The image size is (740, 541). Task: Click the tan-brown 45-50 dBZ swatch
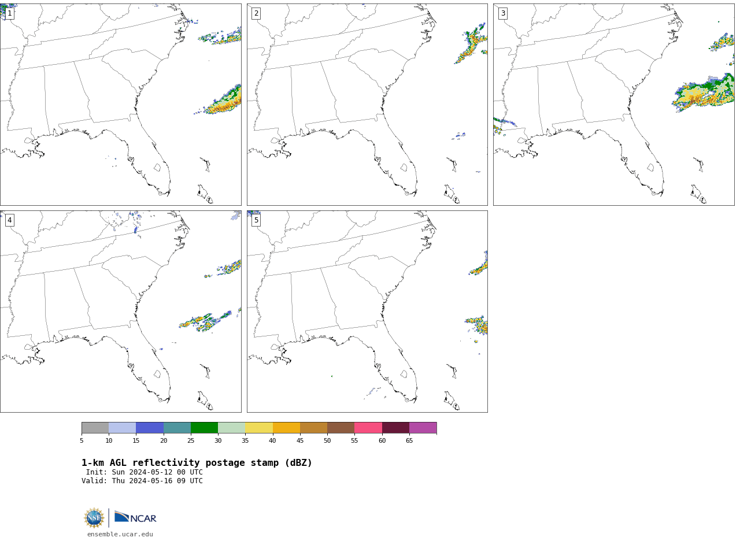tap(313, 428)
